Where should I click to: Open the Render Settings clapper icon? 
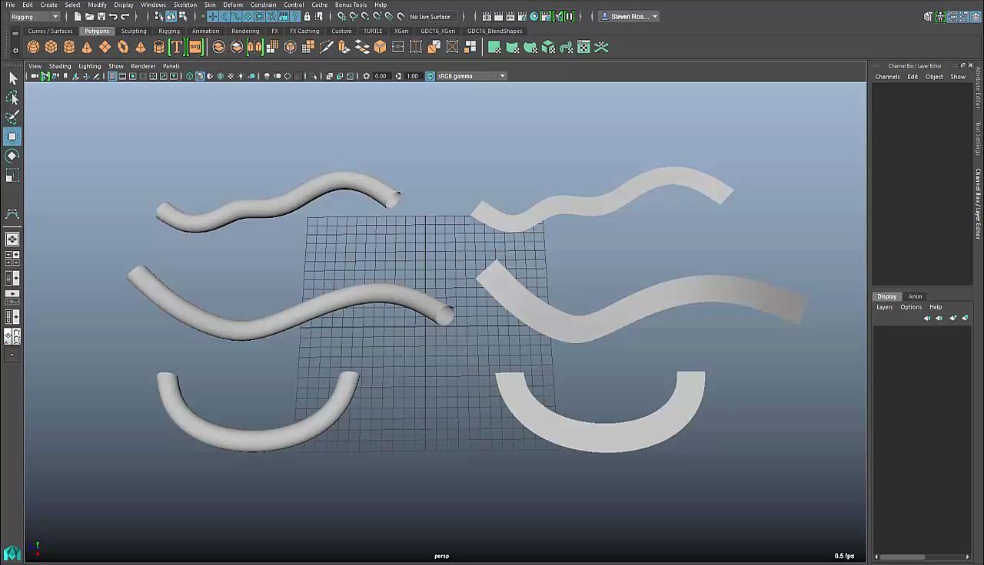pyautogui.click(x=521, y=16)
